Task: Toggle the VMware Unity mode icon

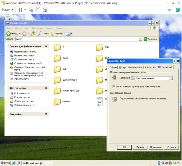Action: (x=45, y=10)
